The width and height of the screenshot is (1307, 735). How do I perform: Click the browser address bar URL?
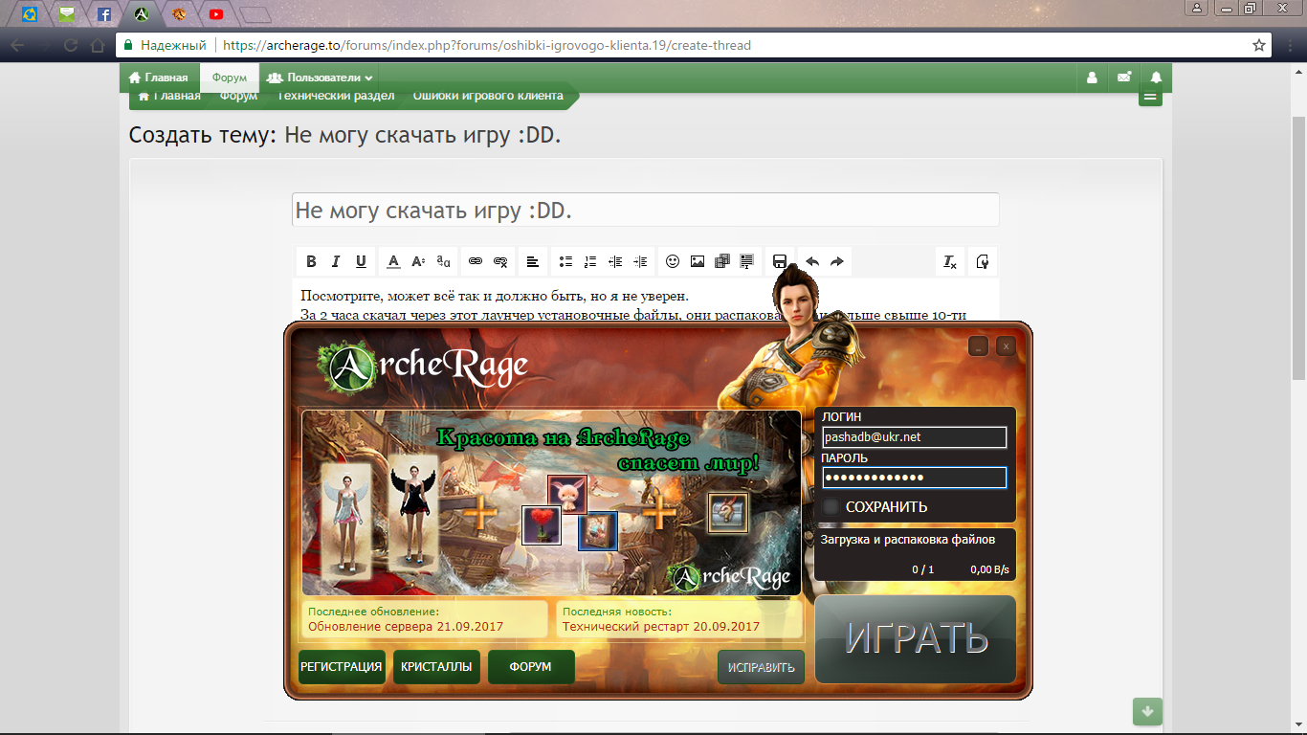[487, 45]
